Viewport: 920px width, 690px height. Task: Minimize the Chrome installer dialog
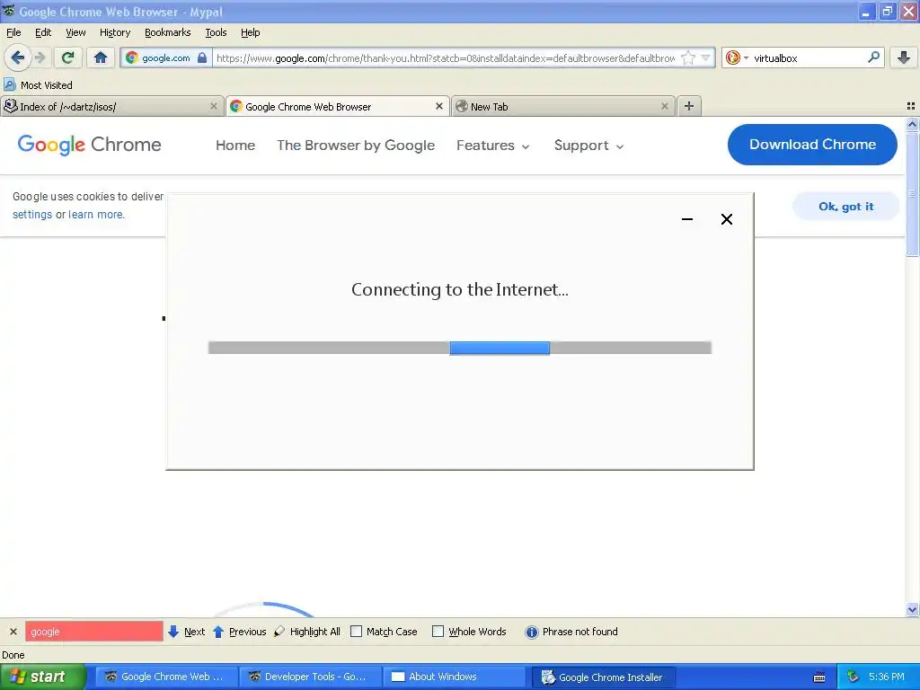687,219
